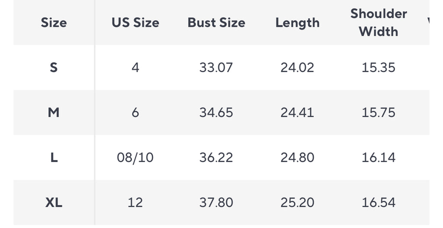The height and width of the screenshot is (228, 443).
Task: Click the US Size column header
Action: coord(135,22)
